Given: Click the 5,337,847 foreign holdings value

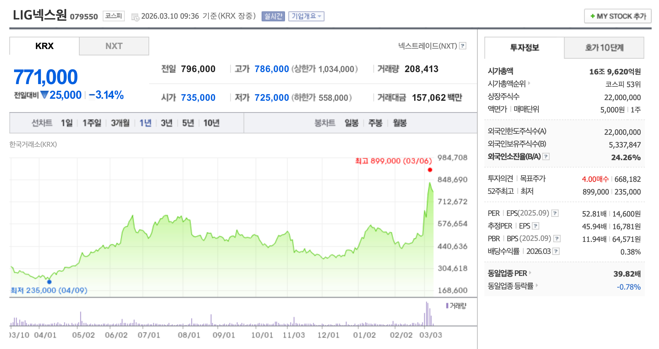Looking at the screenshot, I should (625, 145).
